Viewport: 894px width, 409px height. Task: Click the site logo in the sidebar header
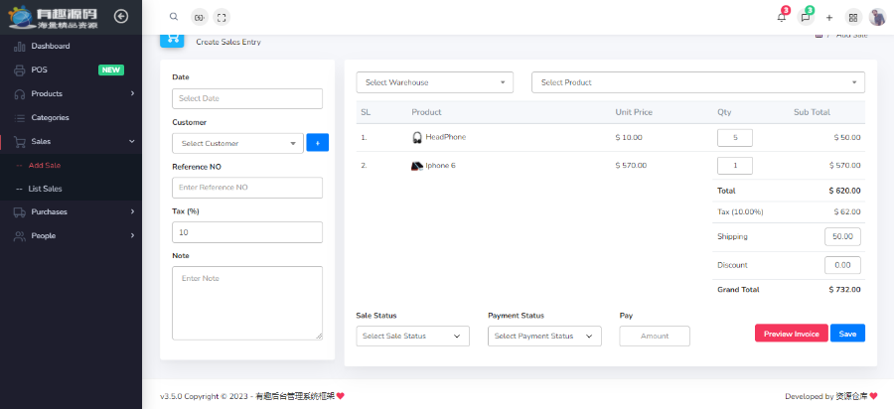(53, 17)
